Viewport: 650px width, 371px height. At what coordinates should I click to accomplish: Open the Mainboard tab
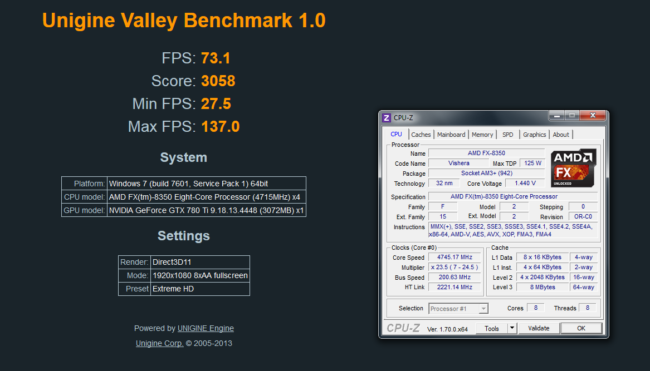(451, 135)
